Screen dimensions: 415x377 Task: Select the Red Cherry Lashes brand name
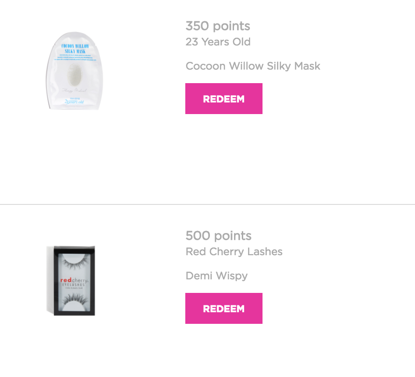(x=234, y=251)
